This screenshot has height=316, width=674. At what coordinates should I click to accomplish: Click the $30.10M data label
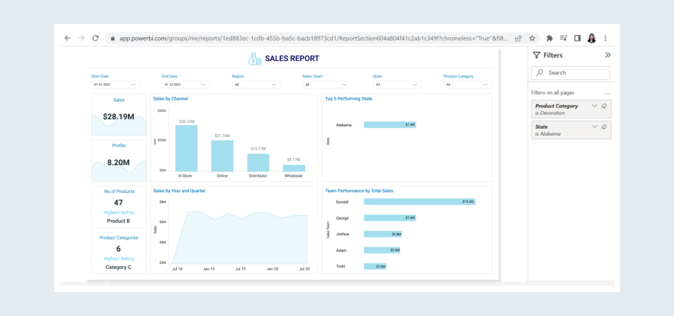click(187, 121)
